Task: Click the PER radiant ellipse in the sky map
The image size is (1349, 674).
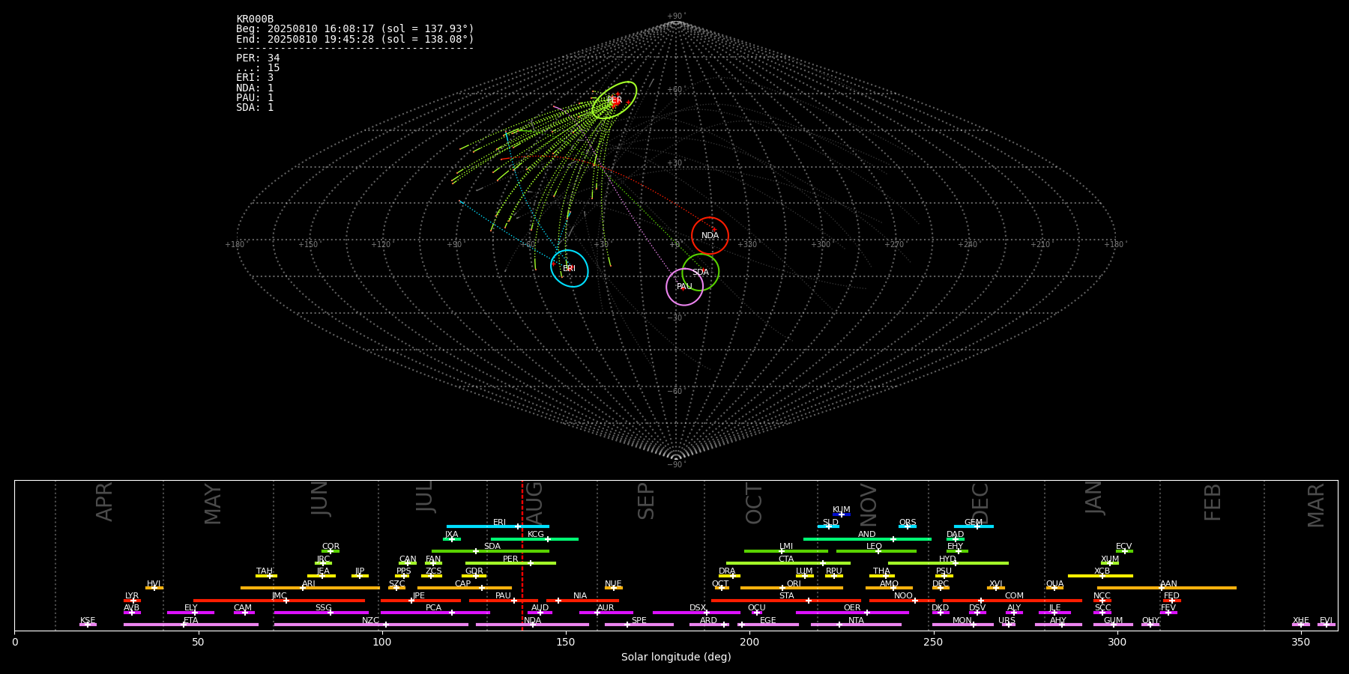Action: 615,100
